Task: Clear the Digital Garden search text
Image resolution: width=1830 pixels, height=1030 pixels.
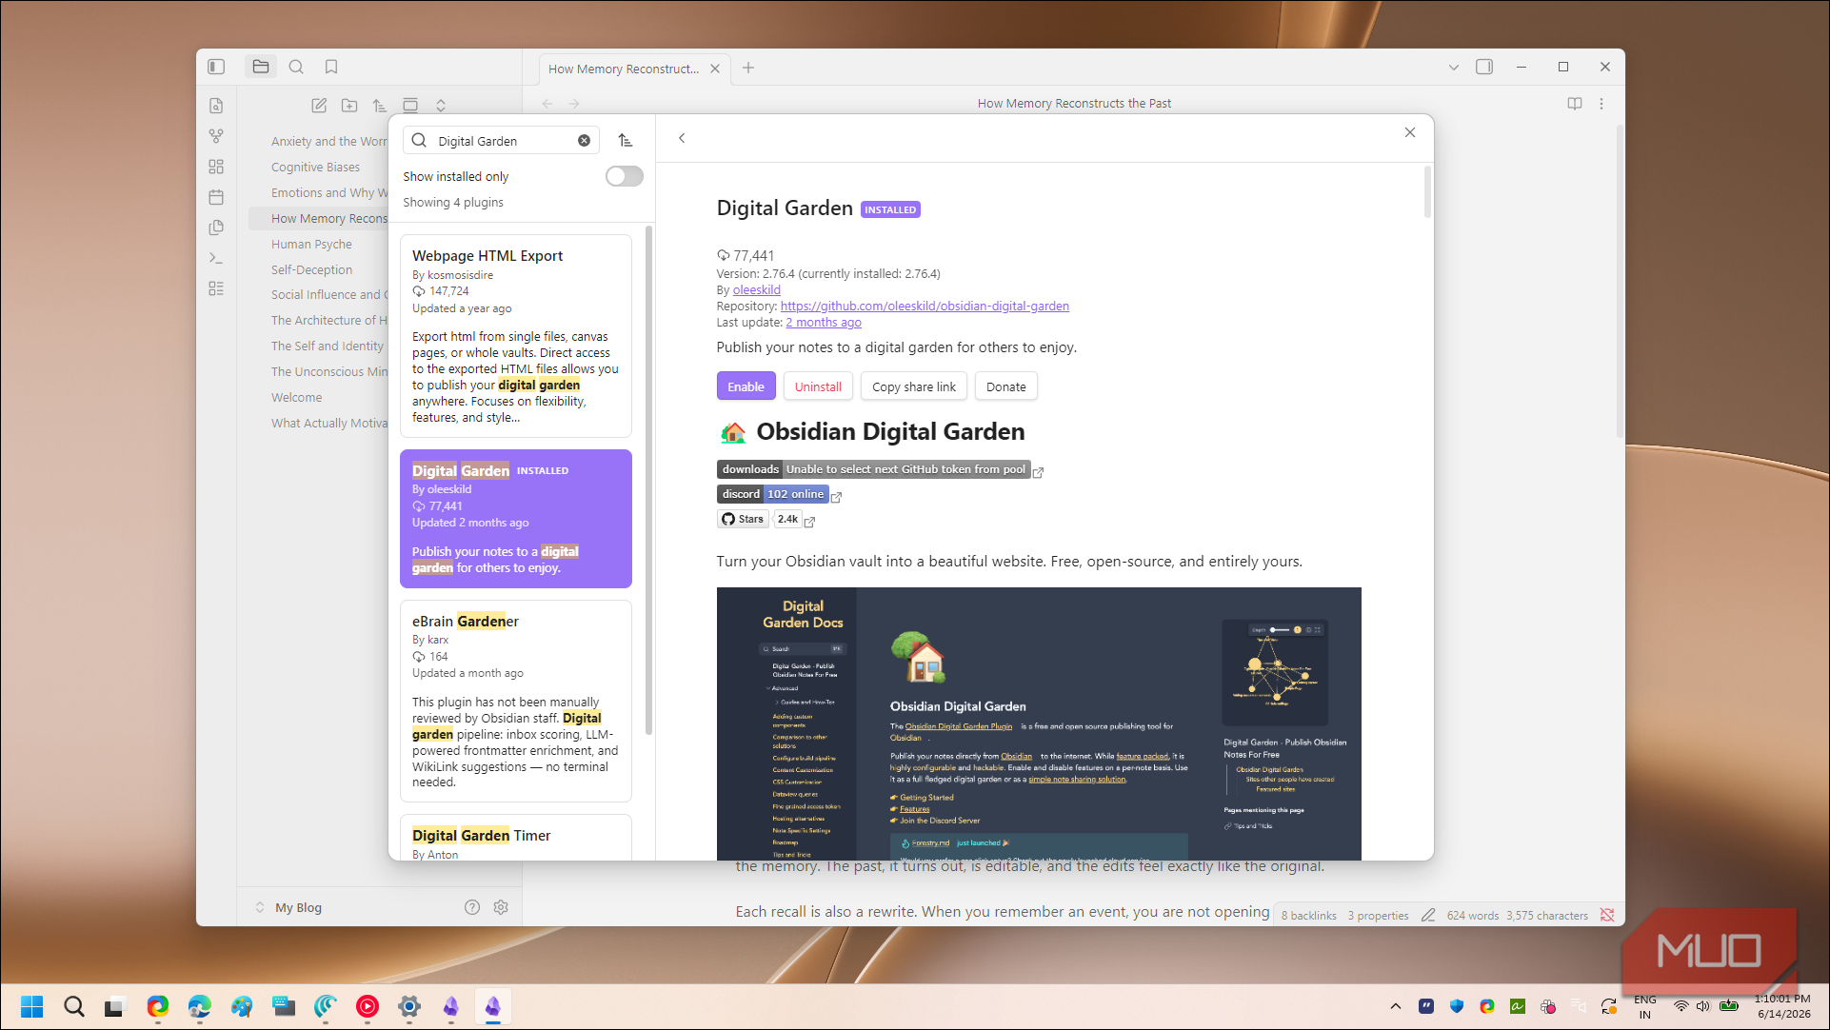Action: 584,141
